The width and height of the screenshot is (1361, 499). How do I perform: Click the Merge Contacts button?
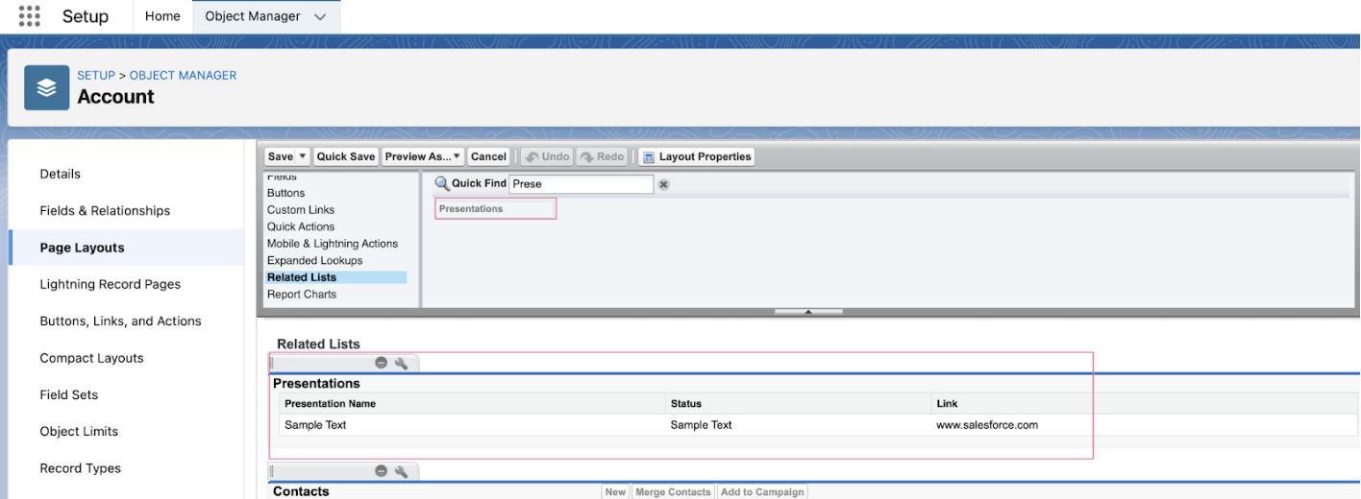point(674,491)
